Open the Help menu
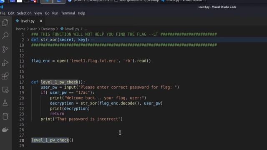Image resolution: width=267 pixels, height=150 pixels. (x=81, y=13)
